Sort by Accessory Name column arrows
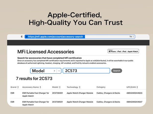The image size is (153, 114). [x=41, y=87]
